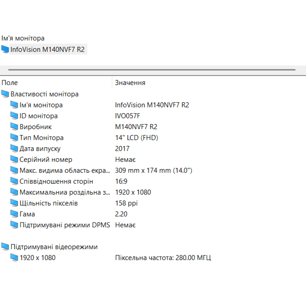306x306 pixels.
Task: Click the icon beside 1920 x 1080 video mode
Action: 14,258
